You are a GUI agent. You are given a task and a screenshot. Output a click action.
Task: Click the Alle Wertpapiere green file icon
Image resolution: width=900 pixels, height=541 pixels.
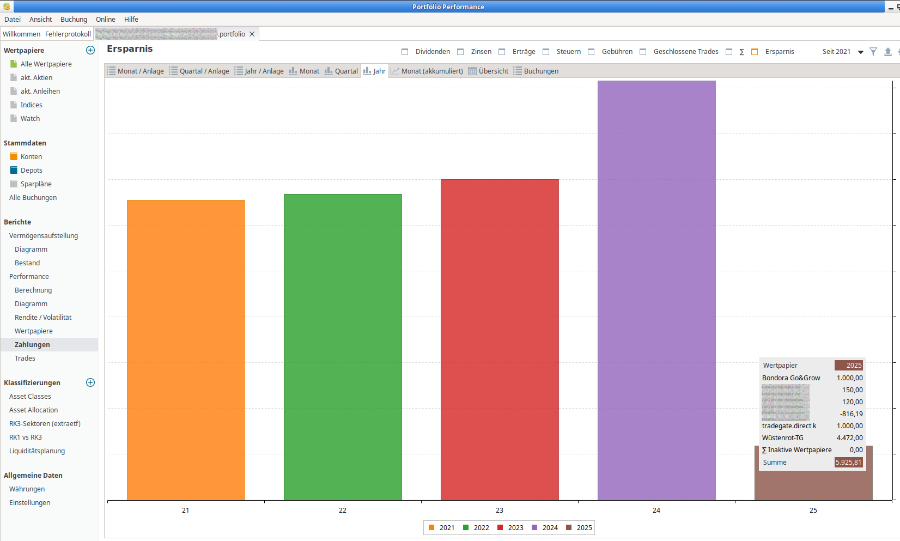(x=14, y=64)
